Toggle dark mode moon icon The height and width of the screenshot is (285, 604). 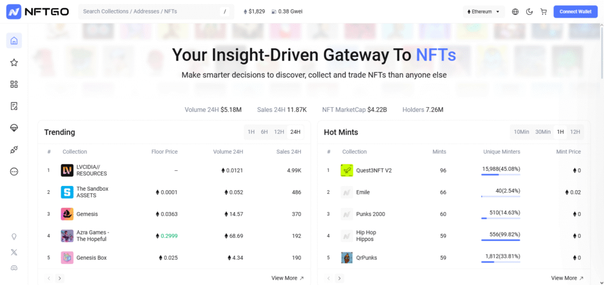tap(529, 12)
